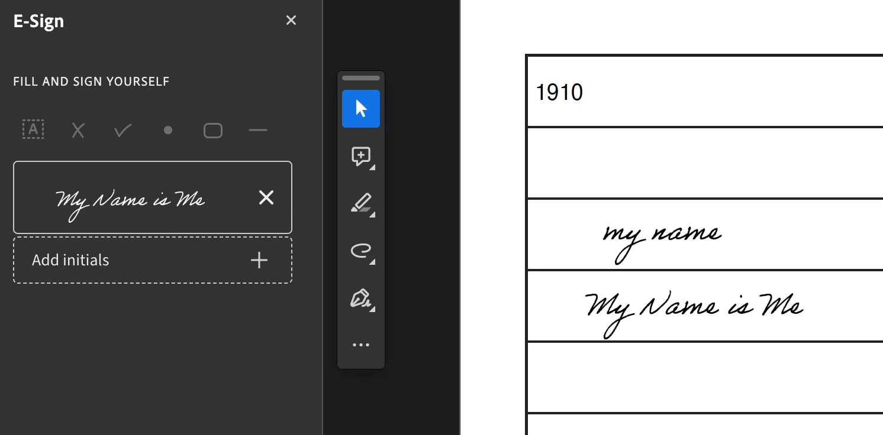883x435 pixels.
Task: Pick the checkmark fill tool
Action: pyautogui.click(x=123, y=130)
